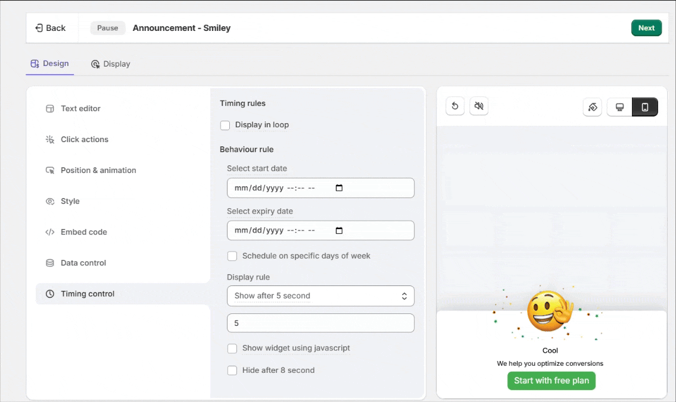Viewport: 676px width, 402px height.
Task: Toggle the muted sound icon in preview
Action: pyautogui.click(x=478, y=106)
